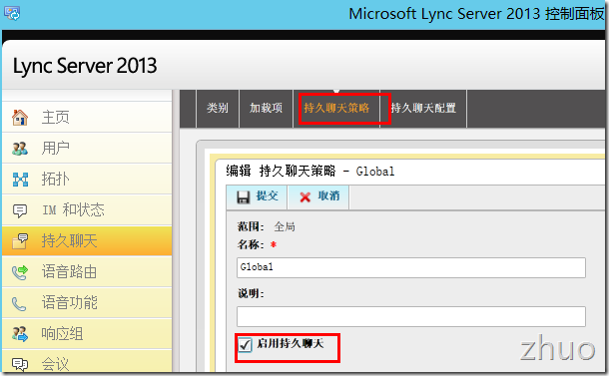Click the users icon beside 用户
This screenshot has height=376, width=609.
point(20,149)
